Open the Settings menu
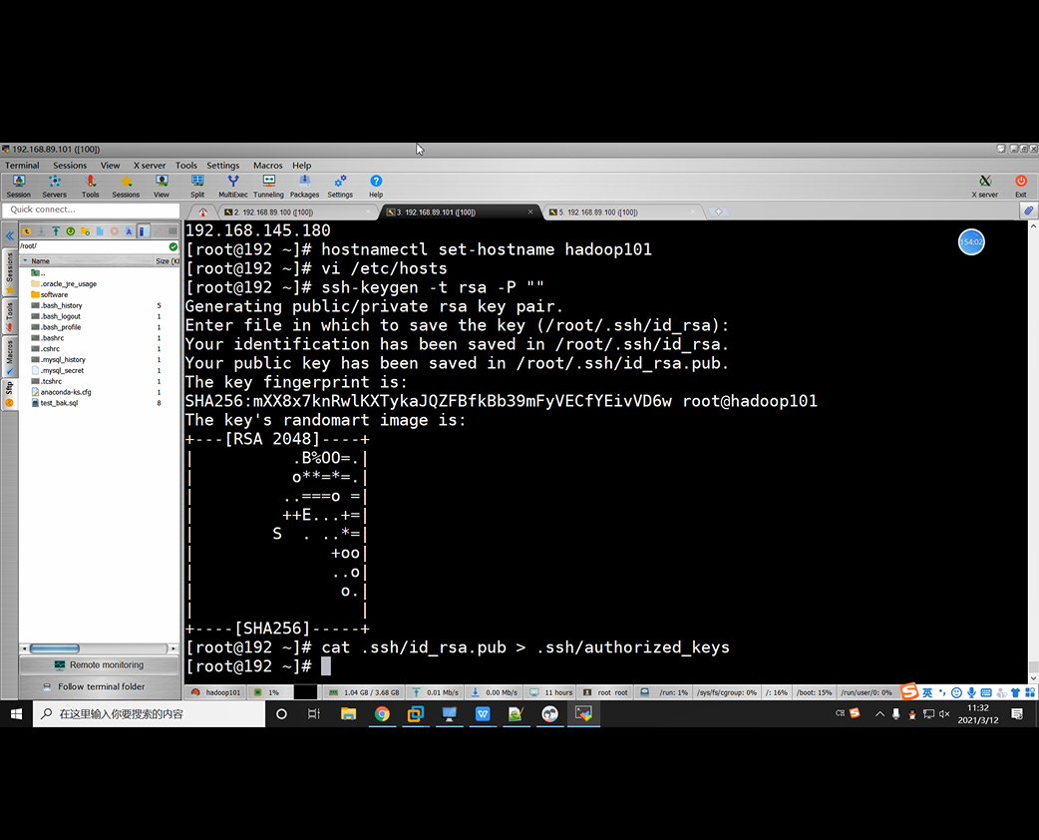The image size is (1039, 840). pyautogui.click(x=222, y=165)
